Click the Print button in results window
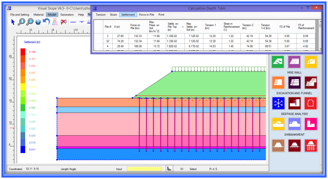 tap(162, 15)
